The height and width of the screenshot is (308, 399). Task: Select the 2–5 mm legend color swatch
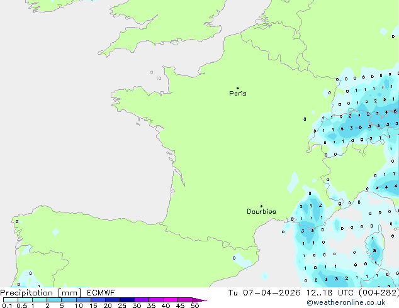point(54,300)
